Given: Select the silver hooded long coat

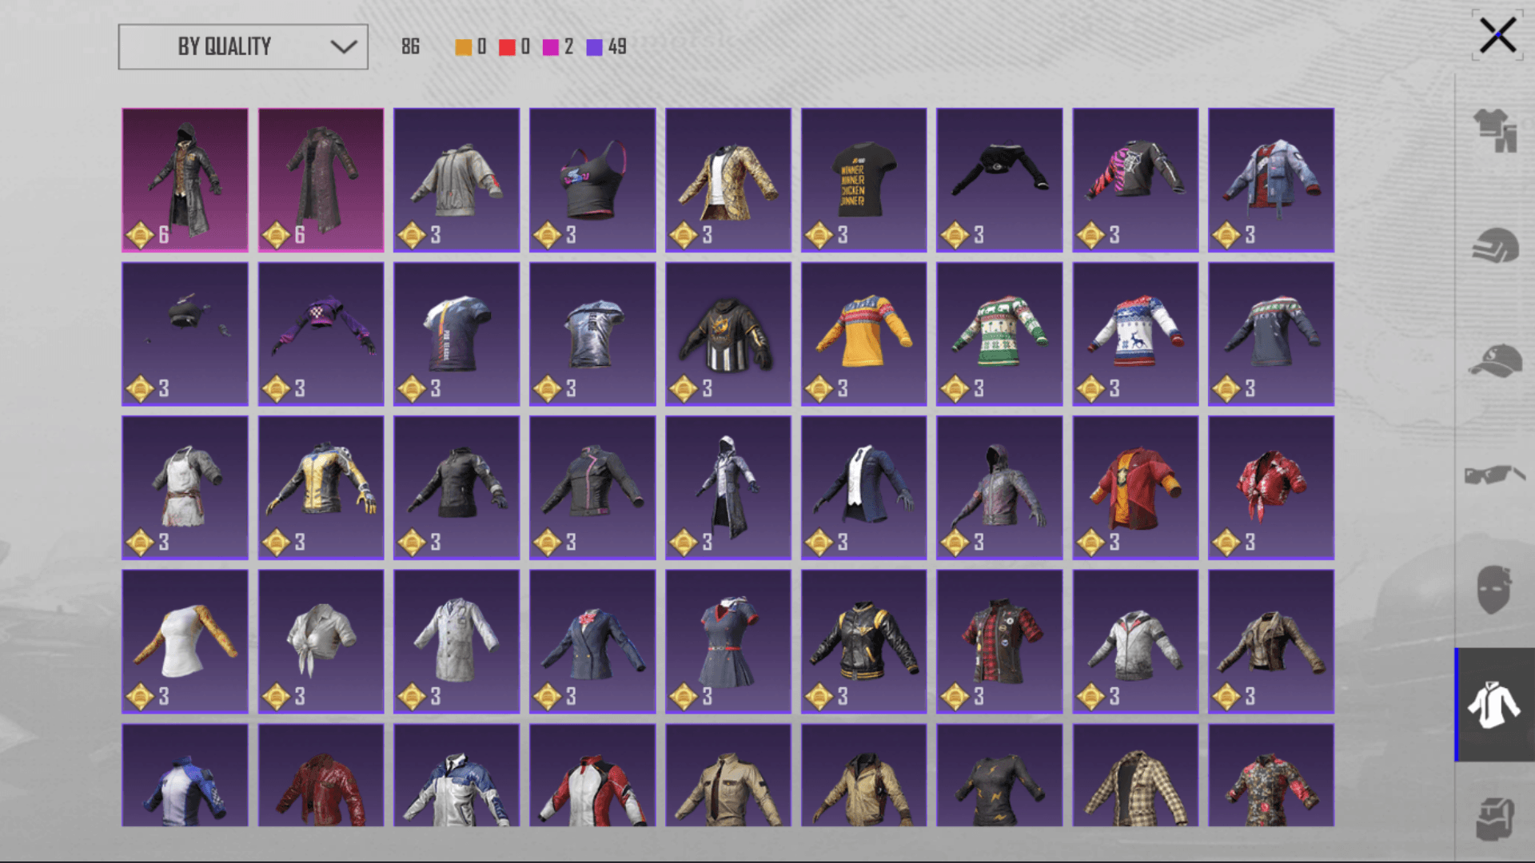Looking at the screenshot, I should (x=728, y=487).
